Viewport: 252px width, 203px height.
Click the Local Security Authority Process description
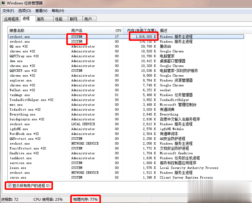[189, 168]
